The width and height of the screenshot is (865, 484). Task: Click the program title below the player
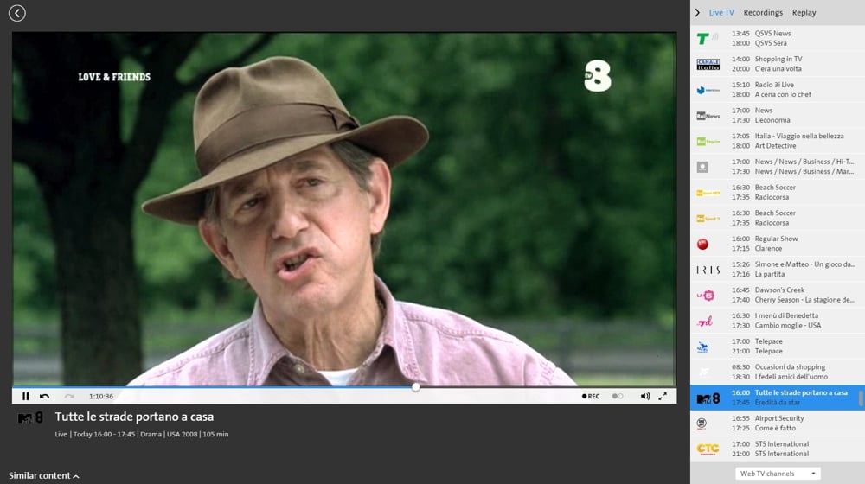point(134,417)
